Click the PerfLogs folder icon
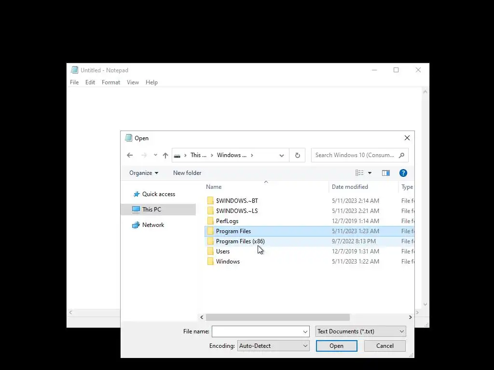 [x=210, y=221]
